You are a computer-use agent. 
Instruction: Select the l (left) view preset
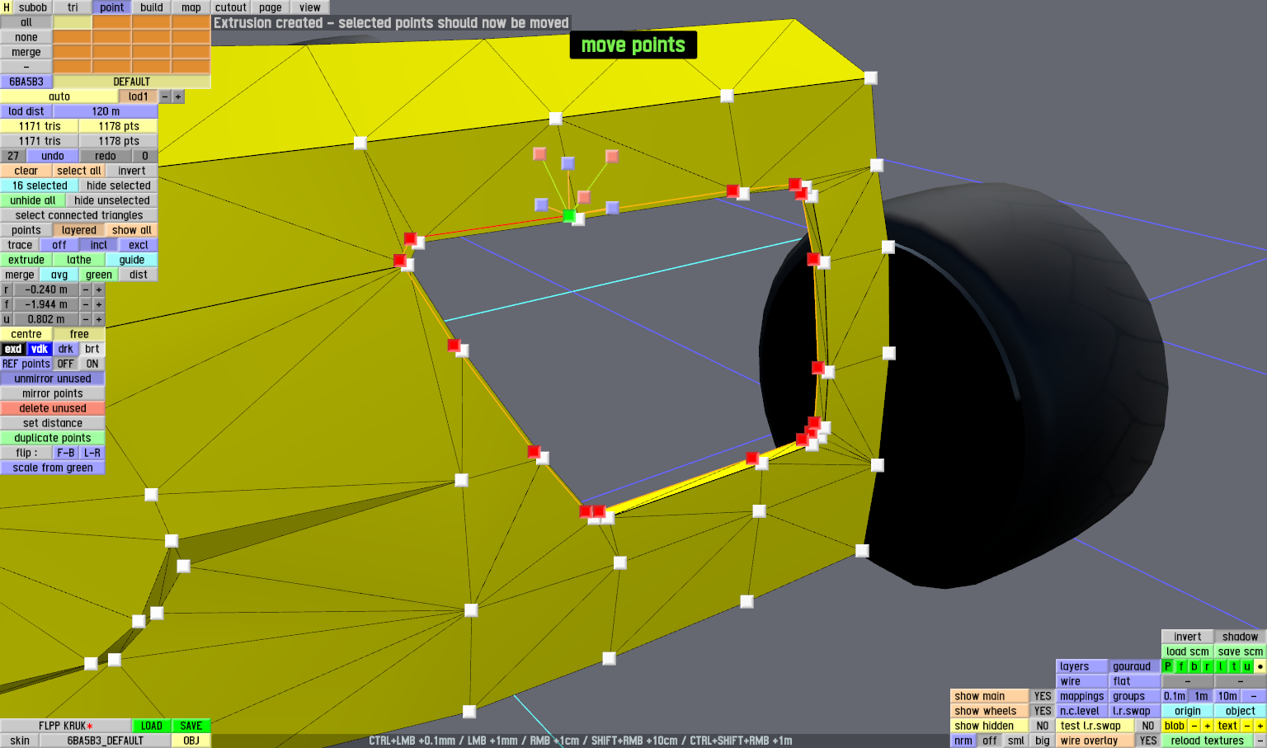[x=1220, y=666]
